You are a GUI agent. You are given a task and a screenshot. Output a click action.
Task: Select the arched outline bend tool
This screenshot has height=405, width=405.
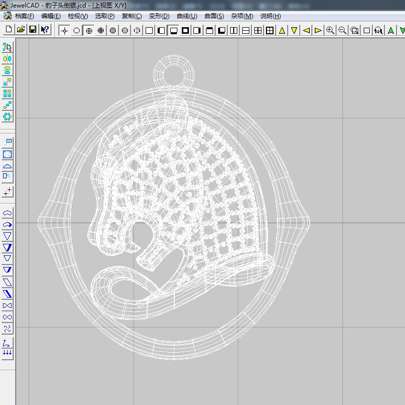point(7,214)
